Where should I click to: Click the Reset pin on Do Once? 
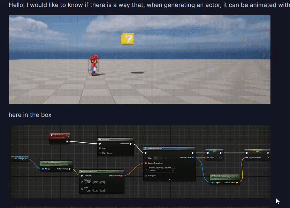100,149
